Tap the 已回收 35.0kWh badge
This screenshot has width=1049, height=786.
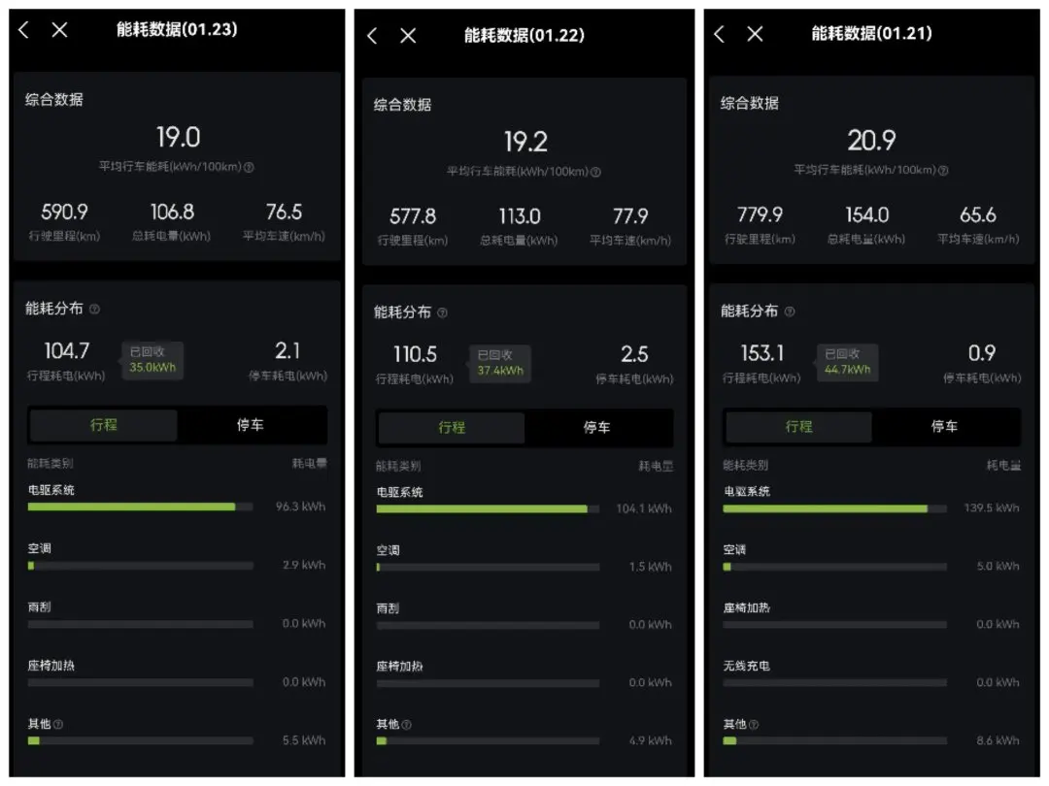pyautogui.click(x=152, y=360)
